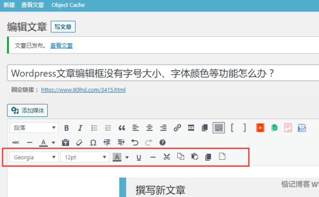The height and width of the screenshot is (197, 319).
Task: Click the pink note icon
Action: pos(288,128)
